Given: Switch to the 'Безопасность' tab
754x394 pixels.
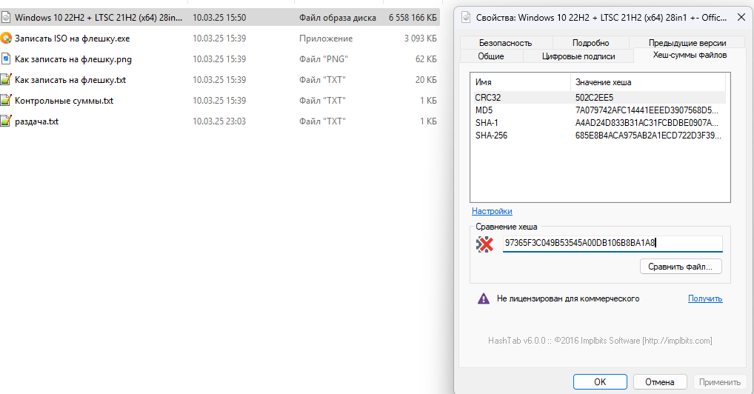Looking at the screenshot, I should tap(505, 43).
